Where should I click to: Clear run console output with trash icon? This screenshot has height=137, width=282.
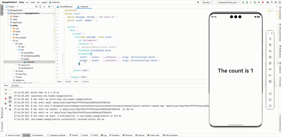click(x=10, y=109)
